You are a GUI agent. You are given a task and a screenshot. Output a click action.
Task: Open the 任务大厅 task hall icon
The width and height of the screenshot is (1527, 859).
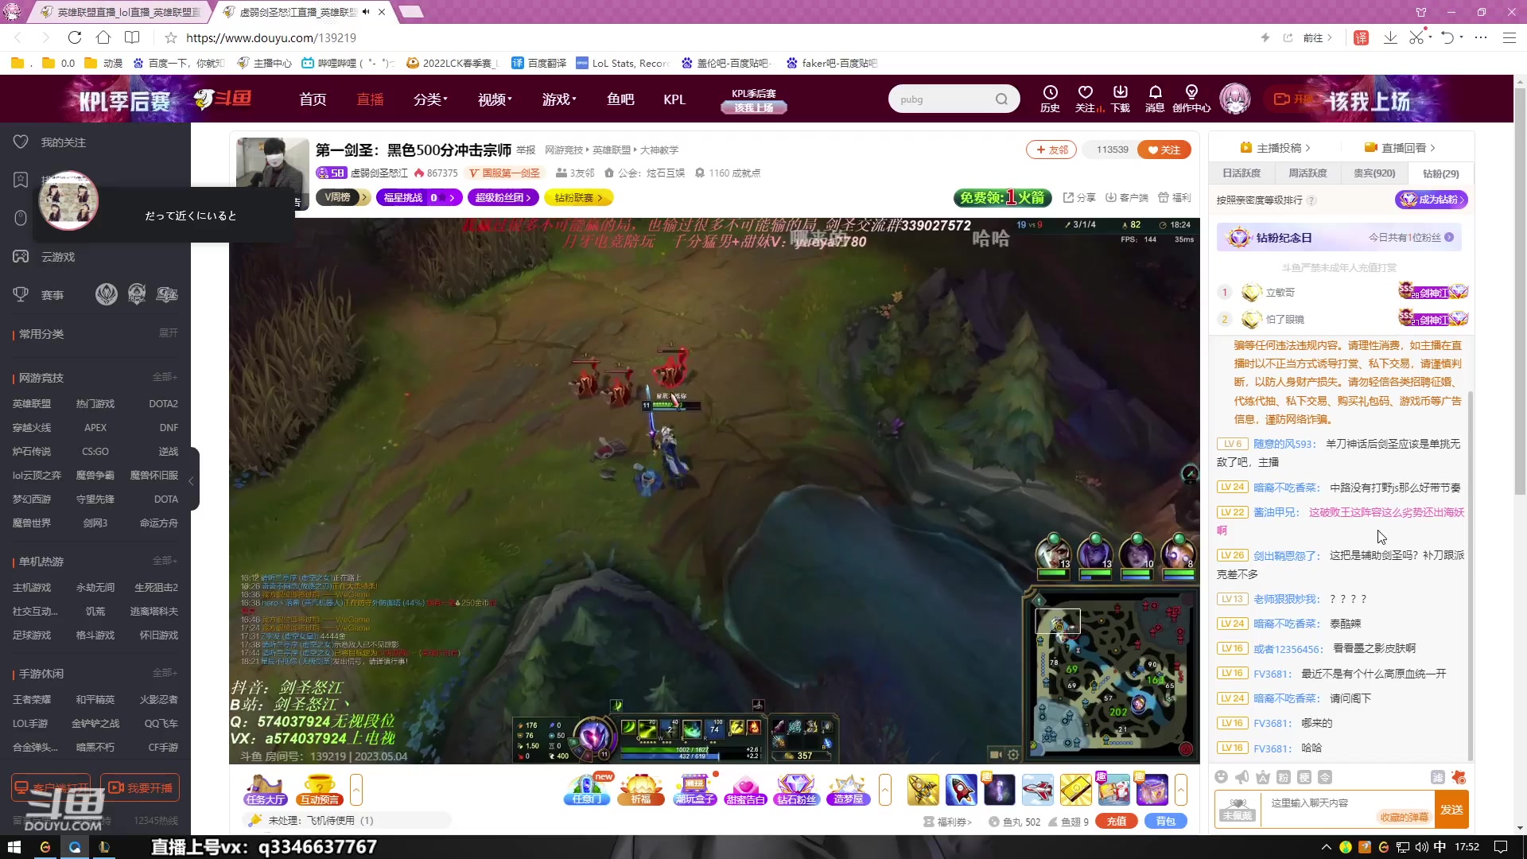(266, 789)
